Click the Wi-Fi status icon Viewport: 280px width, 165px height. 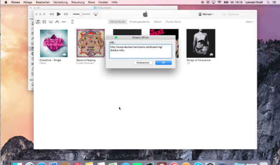point(219,2)
